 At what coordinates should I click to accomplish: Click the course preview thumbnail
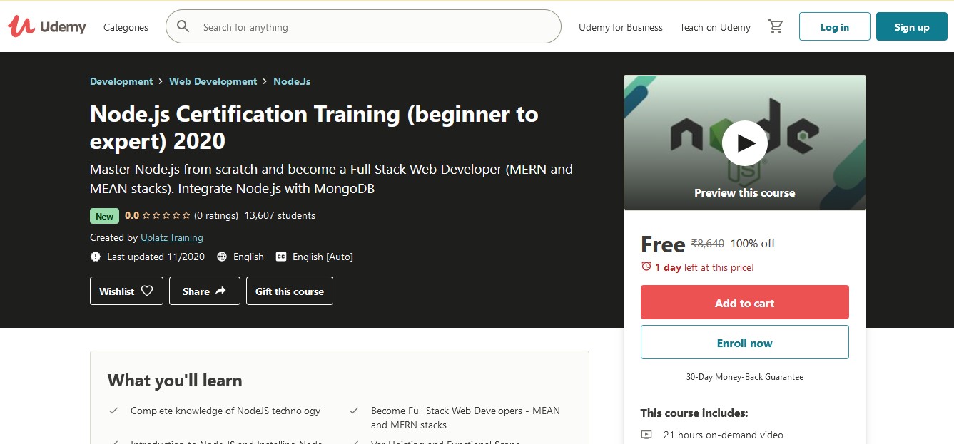click(745, 143)
